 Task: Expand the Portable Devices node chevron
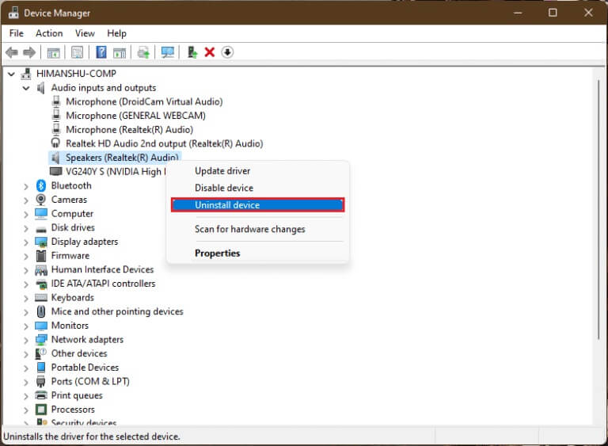pos(26,368)
